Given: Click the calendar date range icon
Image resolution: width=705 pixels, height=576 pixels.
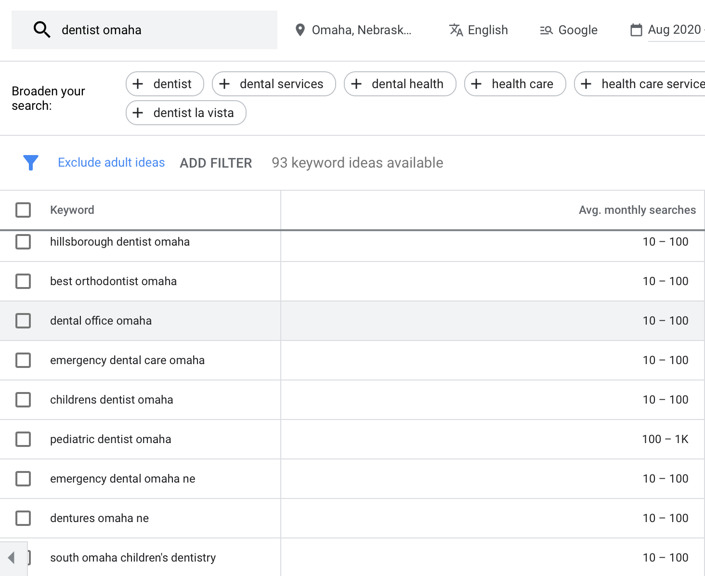Looking at the screenshot, I should [x=636, y=30].
